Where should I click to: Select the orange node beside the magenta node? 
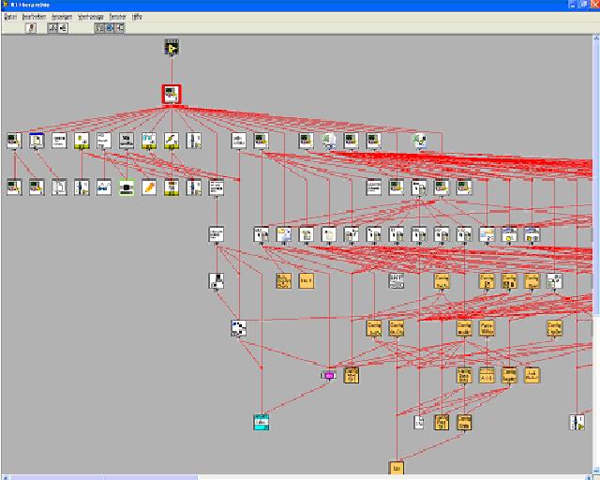(352, 376)
